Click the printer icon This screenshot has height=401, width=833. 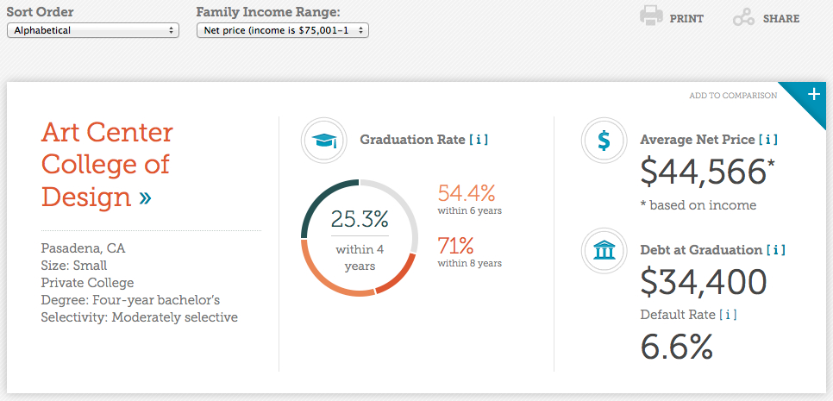point(651,16)
